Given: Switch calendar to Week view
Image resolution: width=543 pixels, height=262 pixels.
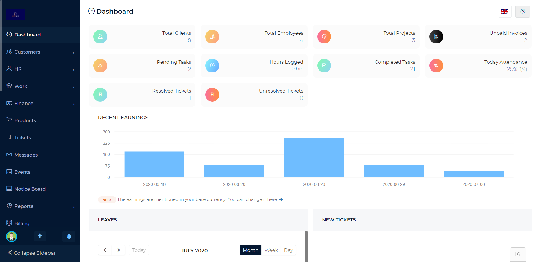Looking at the screenshot, I should click(x=271, y=250).
